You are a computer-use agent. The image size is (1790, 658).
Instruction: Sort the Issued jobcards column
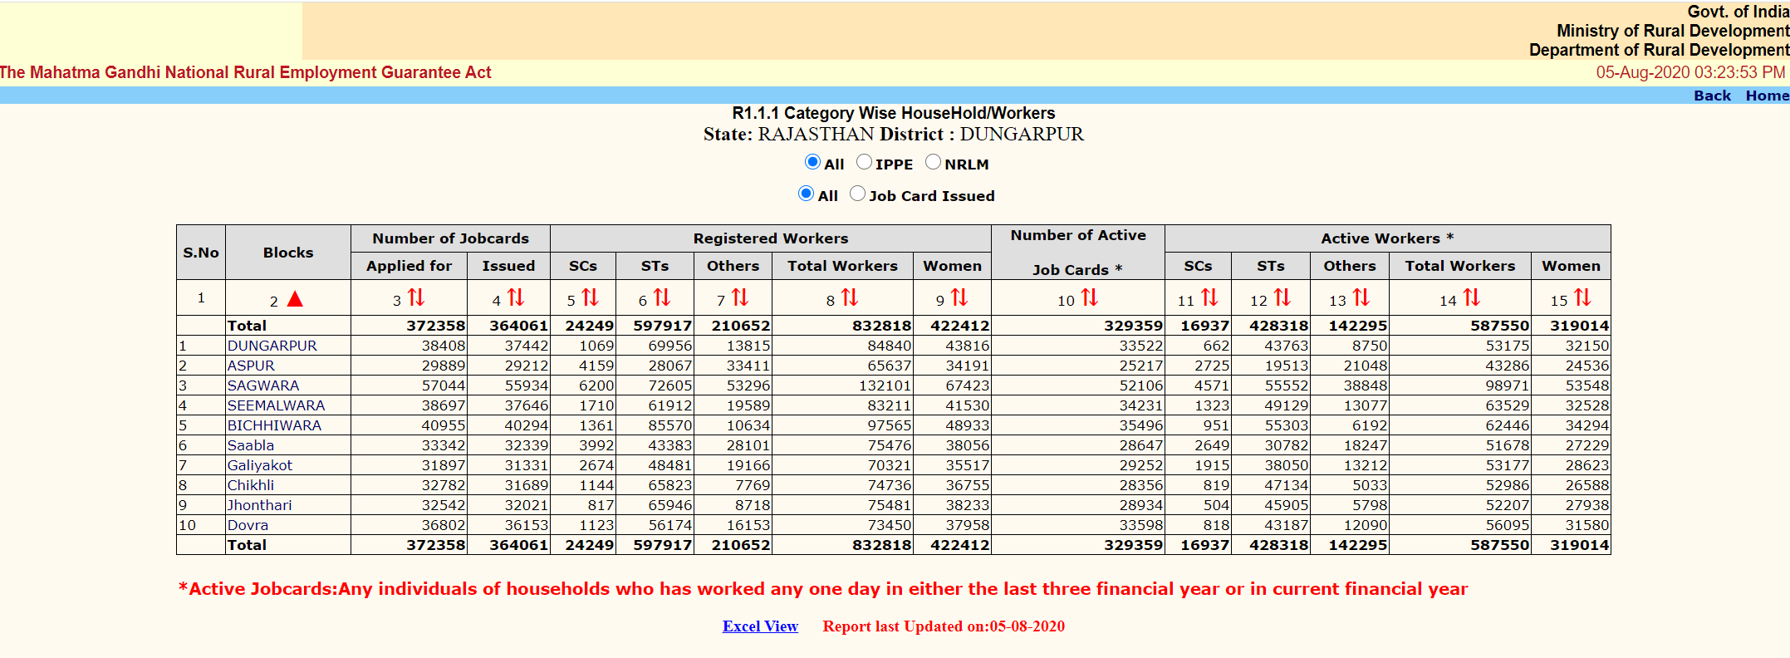(x=516, y=297)
